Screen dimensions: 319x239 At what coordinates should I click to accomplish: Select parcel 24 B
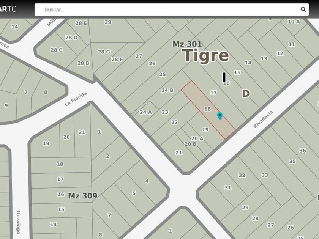coord(167,90)
